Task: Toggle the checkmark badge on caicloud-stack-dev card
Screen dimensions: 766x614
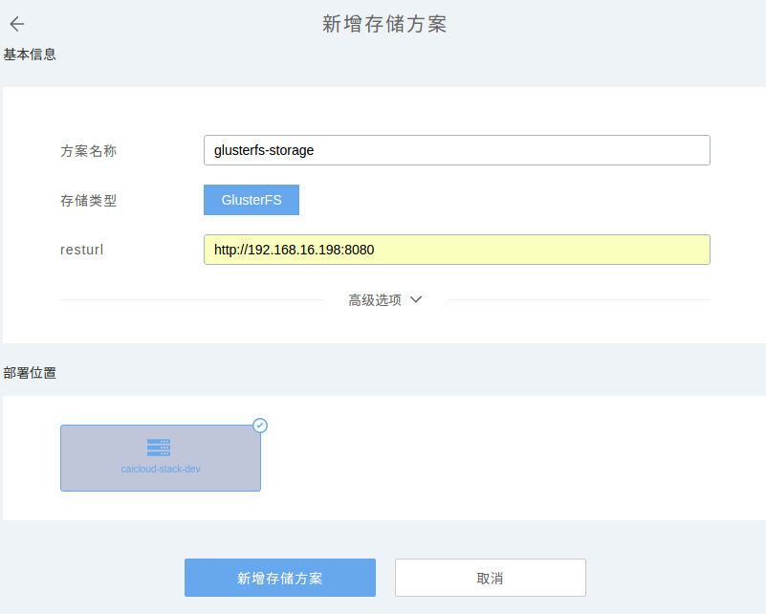Action: click(x=260, y=426)
